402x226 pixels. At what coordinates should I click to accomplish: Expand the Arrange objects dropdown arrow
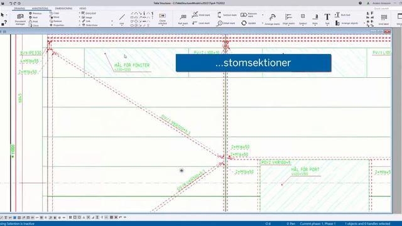coord(364,23)
